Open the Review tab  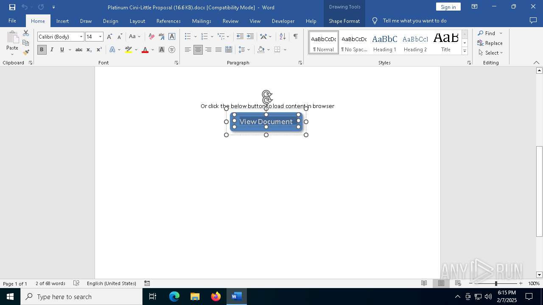pos(230,21)
